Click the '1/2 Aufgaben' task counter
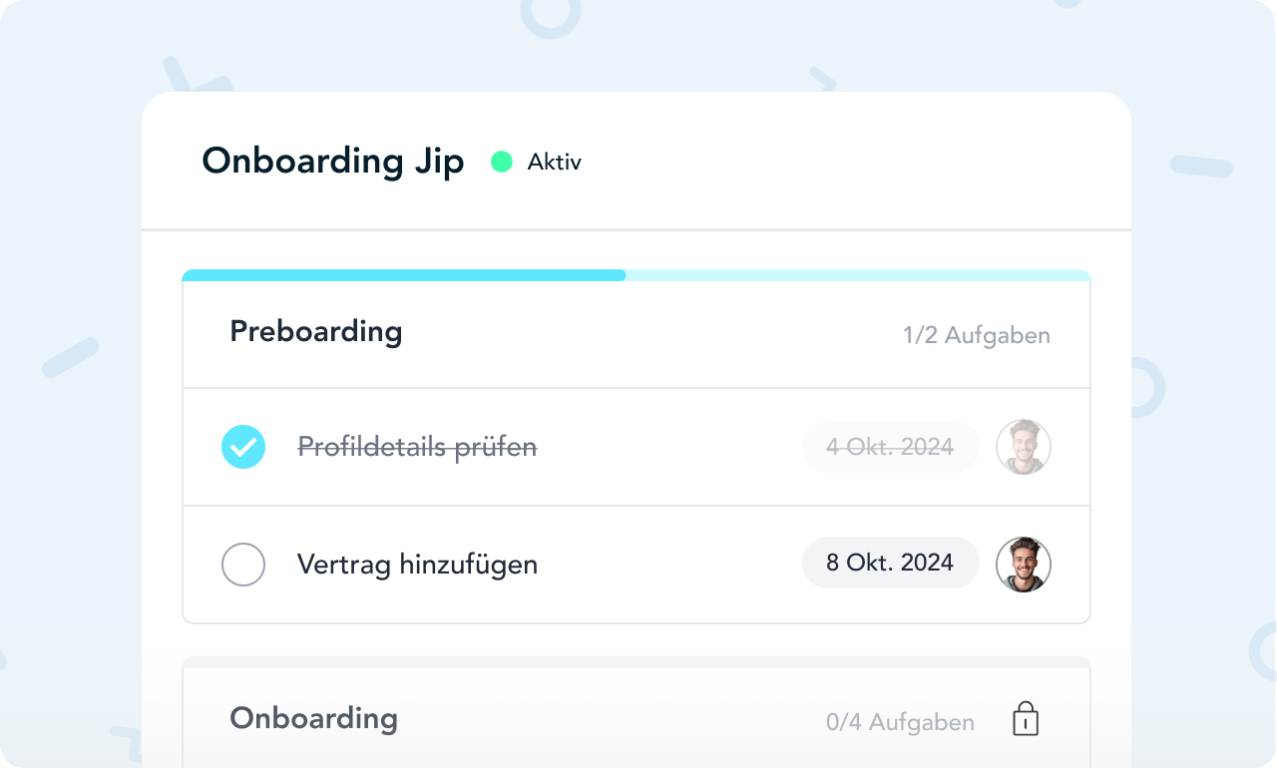The image size is (1277, 768). pyautogui.click(x=977, y=335)
